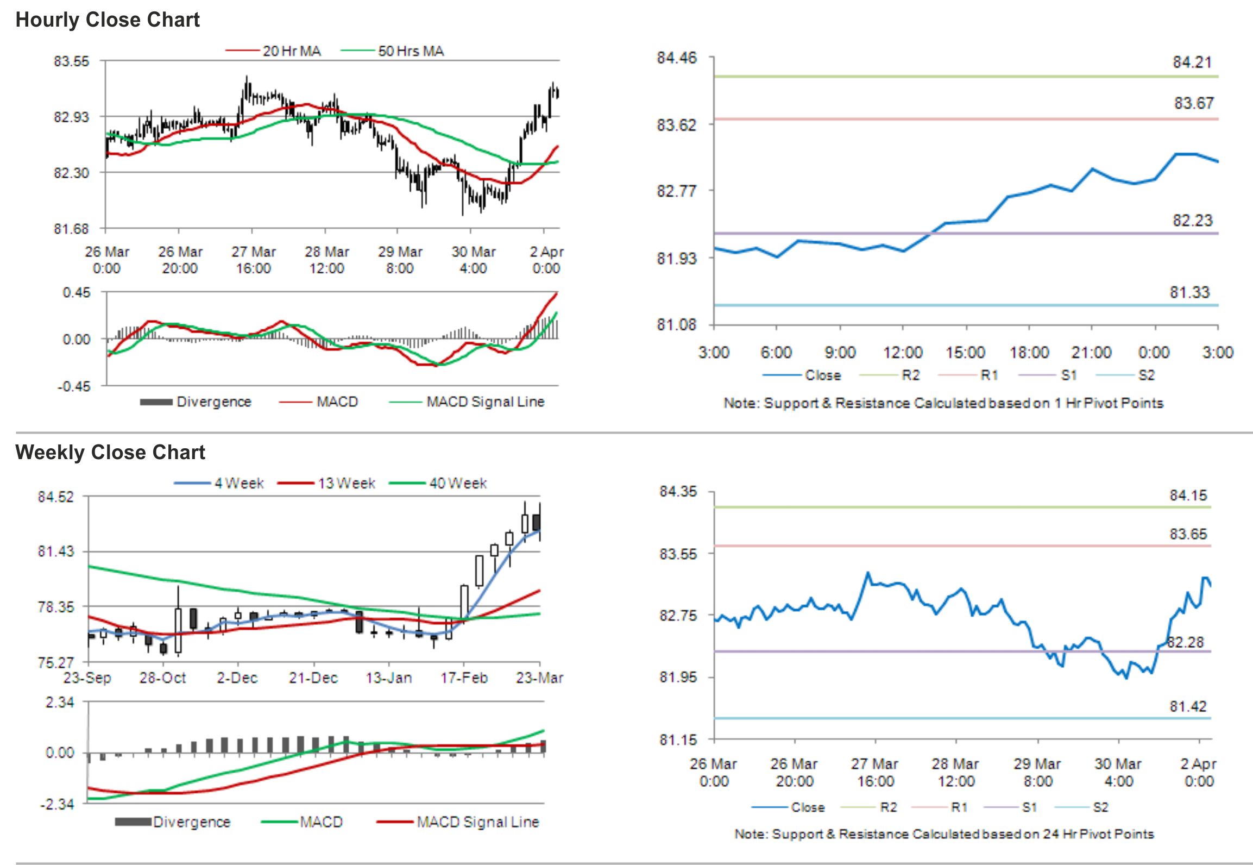The width and height of the screenshot is (1253, 865).
Task: Click the 12:00 time label on 1 Hr pivot chart
Action: [x=903, y=353]
